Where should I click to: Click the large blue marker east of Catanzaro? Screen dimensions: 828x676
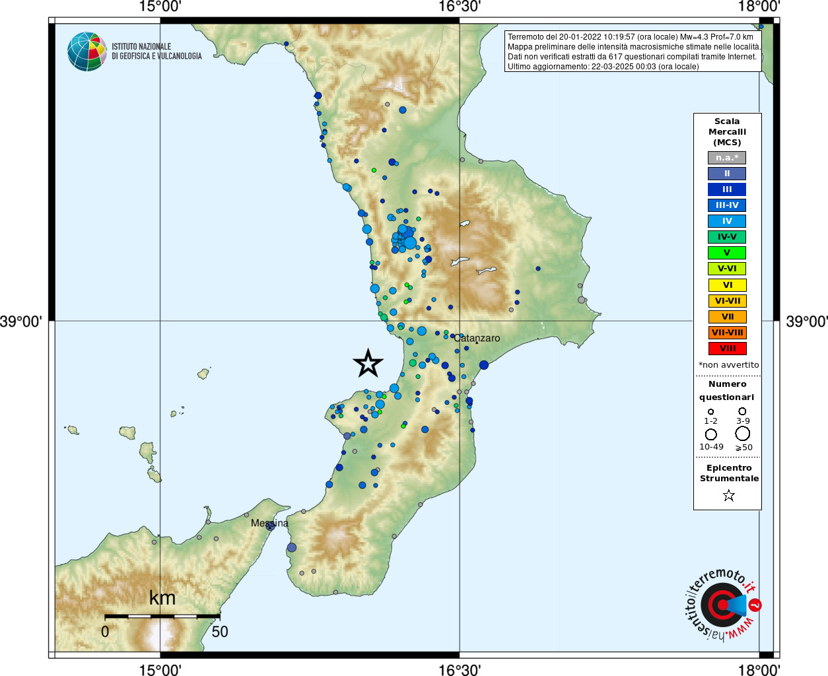point(484,365)
